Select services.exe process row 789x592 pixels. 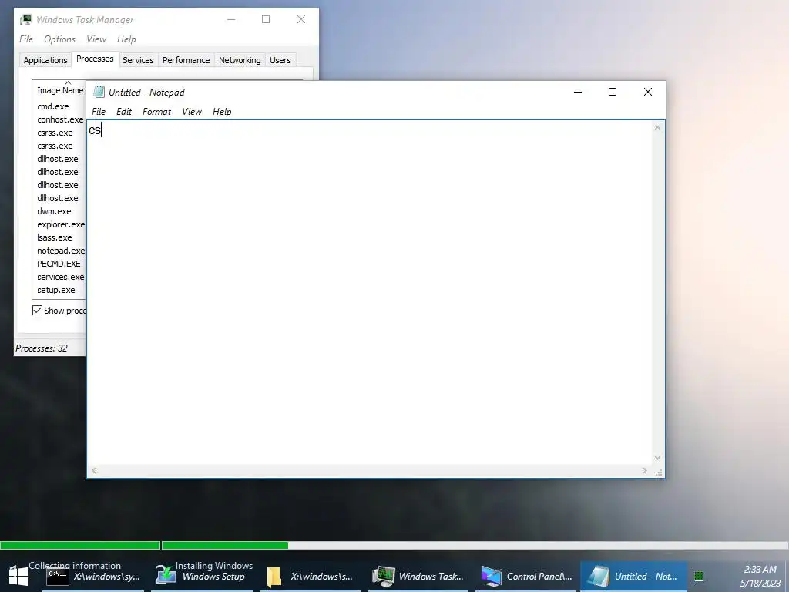pyautogui.click(x=59, y=277)
